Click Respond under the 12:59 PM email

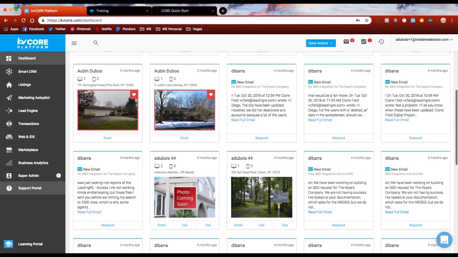(x=262, y=138)
